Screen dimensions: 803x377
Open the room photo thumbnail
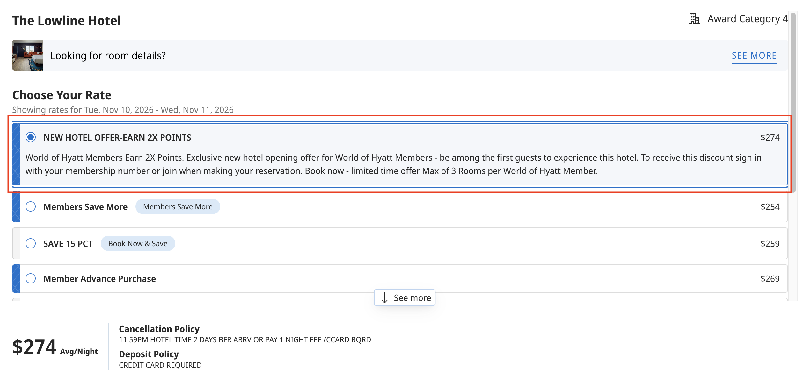tap(27, 55)
